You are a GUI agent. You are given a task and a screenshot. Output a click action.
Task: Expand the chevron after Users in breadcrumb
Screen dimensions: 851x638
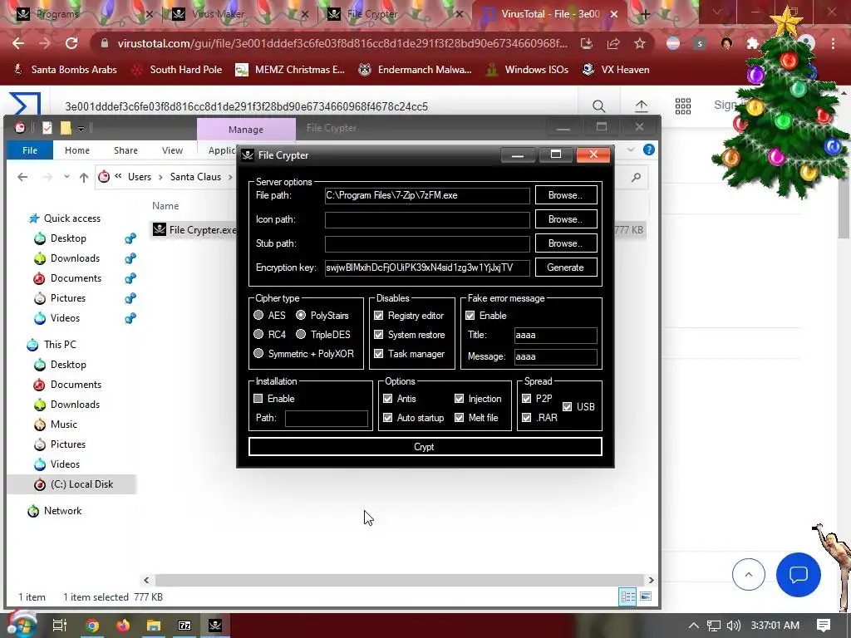160,177
